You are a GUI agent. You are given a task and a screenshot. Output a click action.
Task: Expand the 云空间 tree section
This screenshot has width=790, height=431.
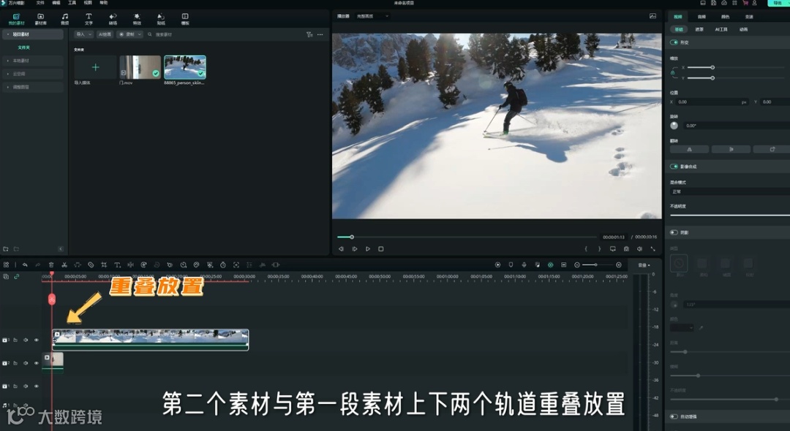tap(8, 74)
